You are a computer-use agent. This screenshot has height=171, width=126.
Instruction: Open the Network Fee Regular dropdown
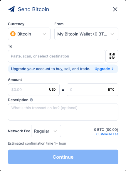pos(46,131)
